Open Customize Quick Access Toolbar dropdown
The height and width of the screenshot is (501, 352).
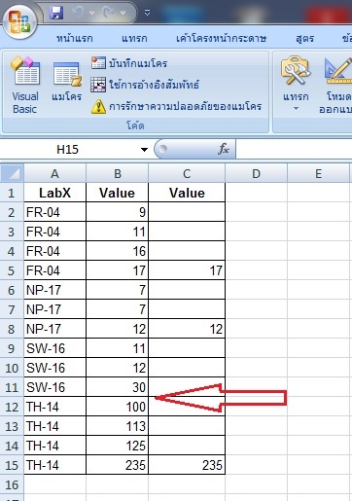pos(147,13)
